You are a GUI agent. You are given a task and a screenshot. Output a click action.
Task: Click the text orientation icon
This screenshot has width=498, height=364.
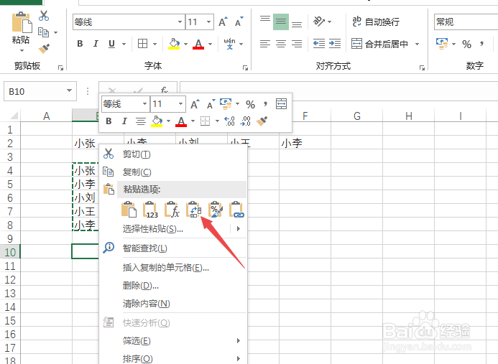tap(319, 22)
